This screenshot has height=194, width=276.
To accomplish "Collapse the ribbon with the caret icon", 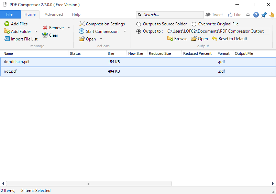I will coord(248,15).
